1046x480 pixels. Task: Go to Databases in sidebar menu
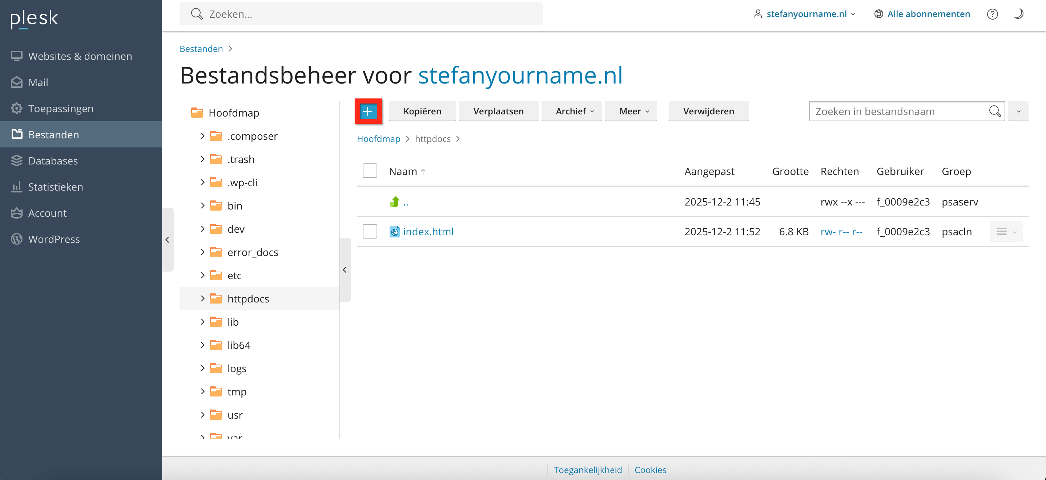click(x=53, y=161)
